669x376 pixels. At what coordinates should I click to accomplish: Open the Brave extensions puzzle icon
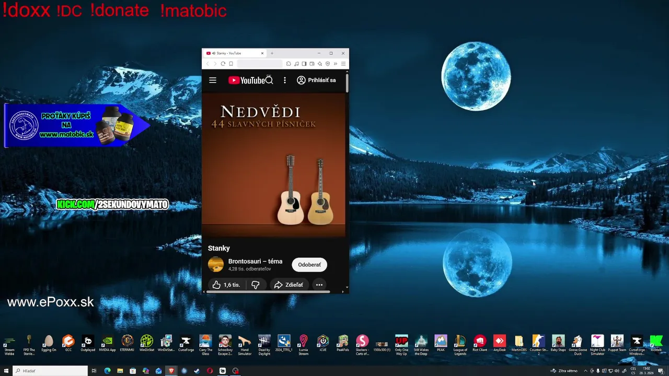(289, 64)
